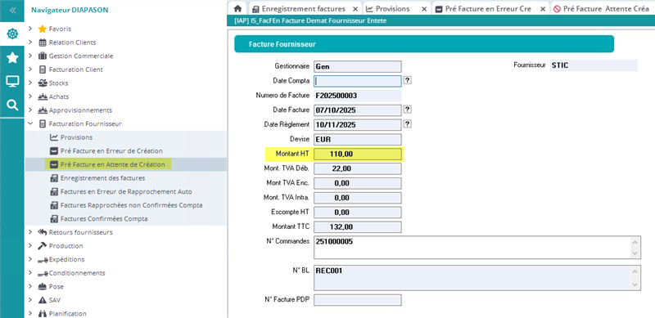Click the Achats icon
The width and height of the screenshot is (655, 318).
[43, 96]
